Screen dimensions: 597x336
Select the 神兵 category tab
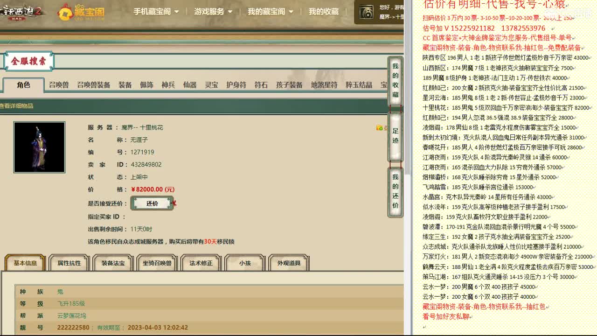168,85
